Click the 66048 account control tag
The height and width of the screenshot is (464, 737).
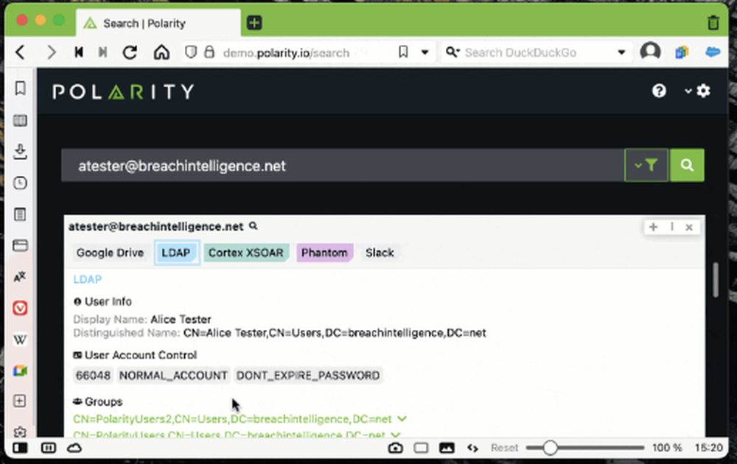(93, 375)
